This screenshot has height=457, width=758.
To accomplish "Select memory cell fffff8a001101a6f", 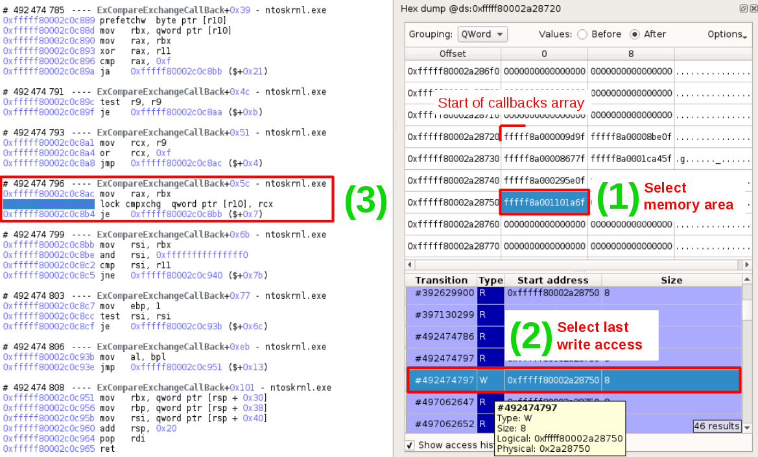I will click(544, 202).
